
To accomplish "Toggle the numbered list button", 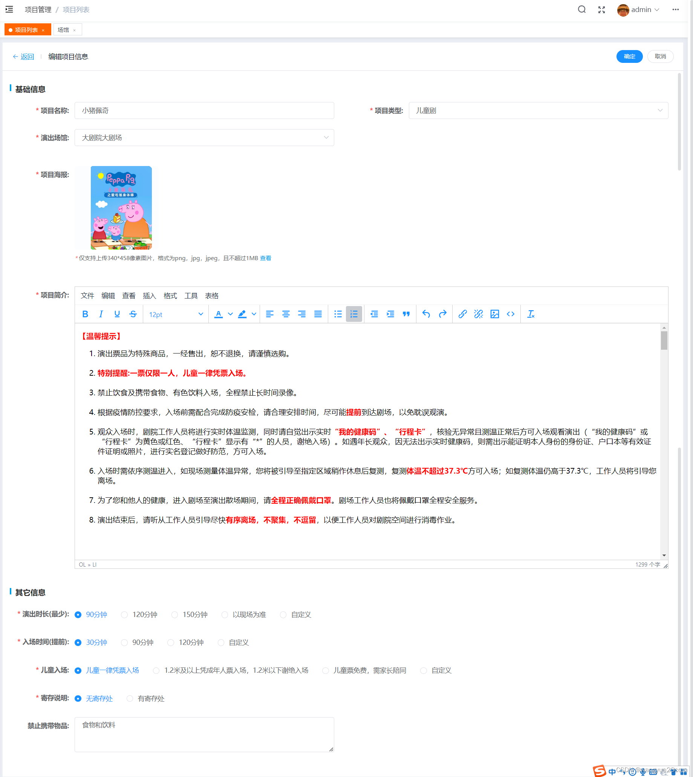I will (x=354, y=314).
